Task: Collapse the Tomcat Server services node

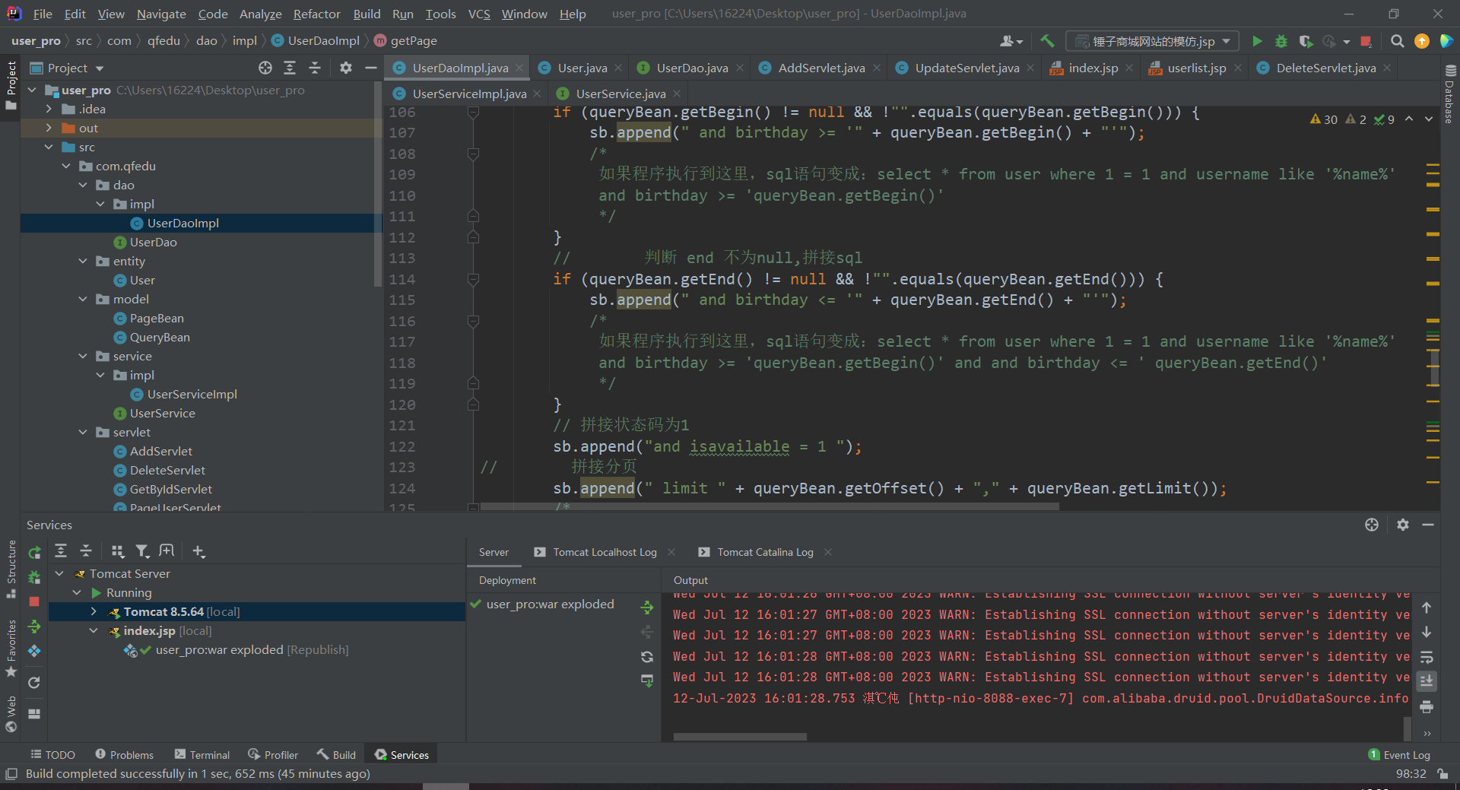Action: (x=59, y=574)
